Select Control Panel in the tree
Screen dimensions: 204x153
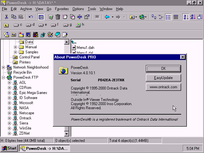pyautogui.click(x=30, y=57)
